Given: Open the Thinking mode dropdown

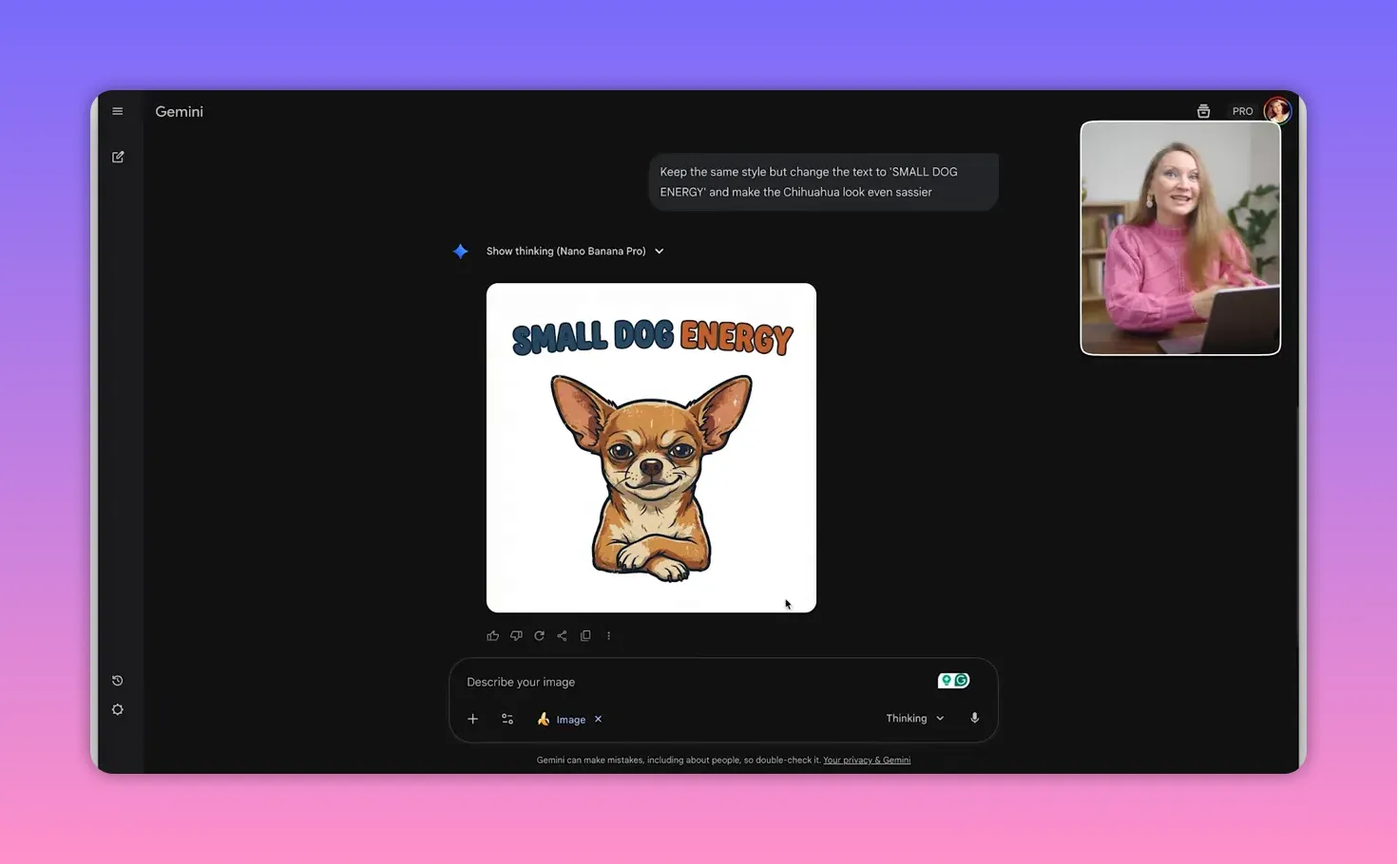Looking at the screenshot, I should click(912, 718).
